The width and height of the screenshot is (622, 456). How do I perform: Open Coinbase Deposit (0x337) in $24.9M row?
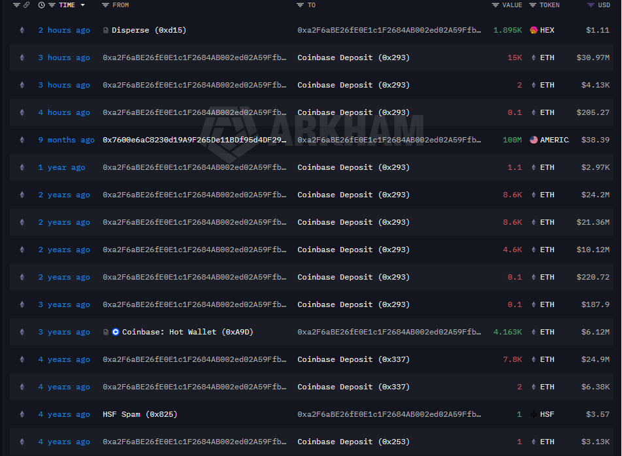[x=353, y=359]
